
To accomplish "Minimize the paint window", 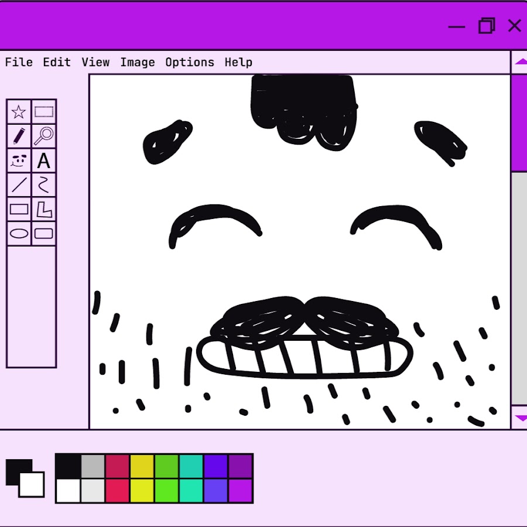I will 456,26.
